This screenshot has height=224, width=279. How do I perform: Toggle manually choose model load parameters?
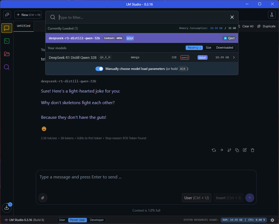tap(99, 69)
